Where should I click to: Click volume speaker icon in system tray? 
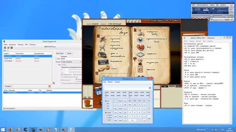[x=215, y=130]
